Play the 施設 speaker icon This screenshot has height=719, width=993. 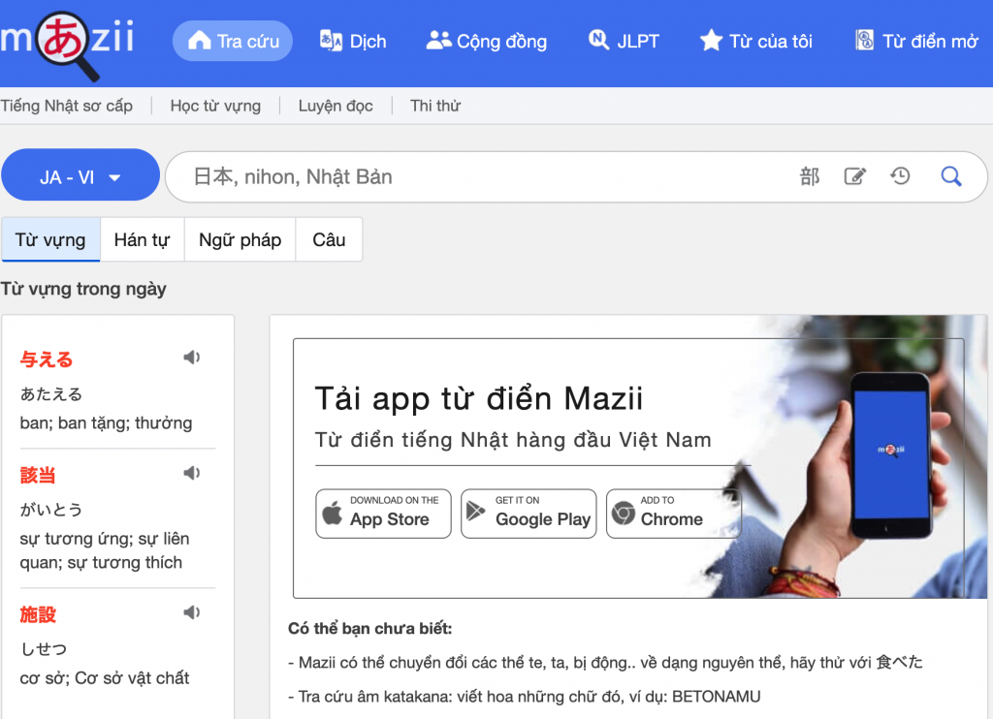click(x=192, y=612)
